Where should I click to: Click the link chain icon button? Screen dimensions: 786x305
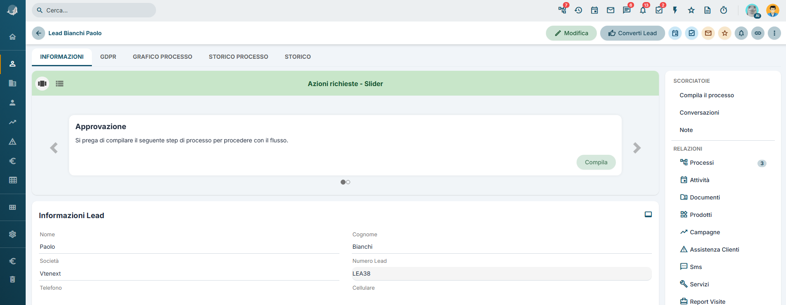click(x=758, y=33)
